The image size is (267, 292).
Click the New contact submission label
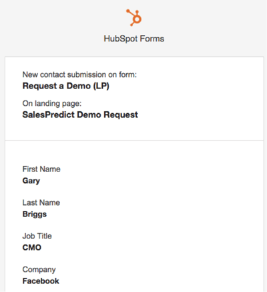coord(79,74)
